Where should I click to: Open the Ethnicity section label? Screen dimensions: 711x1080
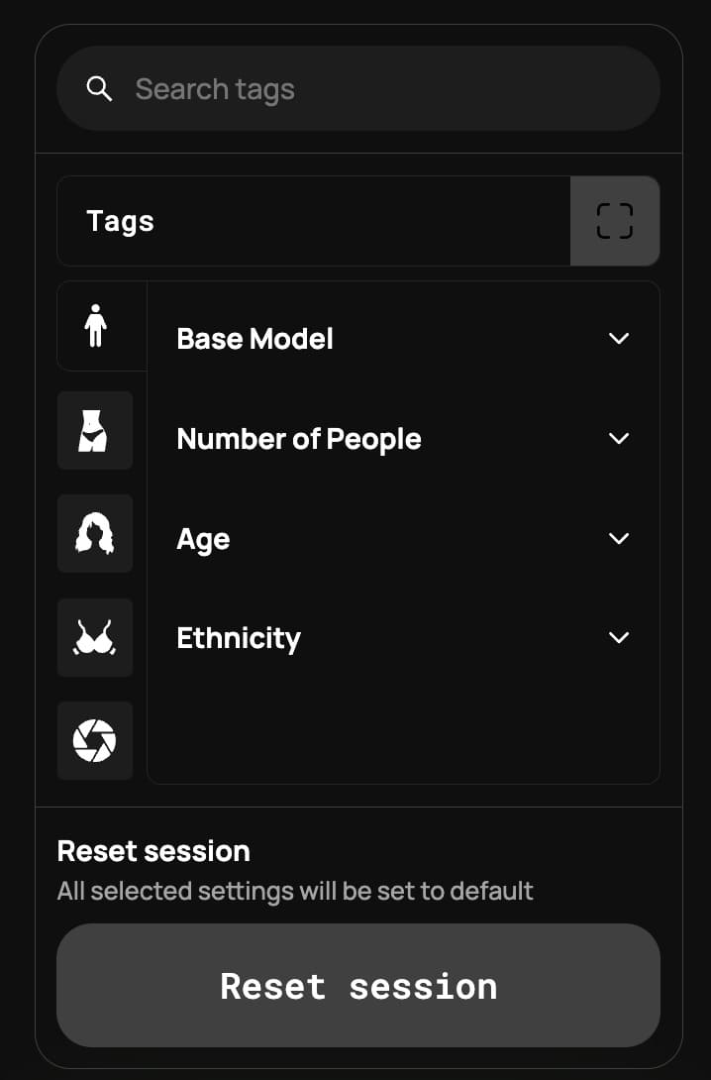[x=238, y=638]
